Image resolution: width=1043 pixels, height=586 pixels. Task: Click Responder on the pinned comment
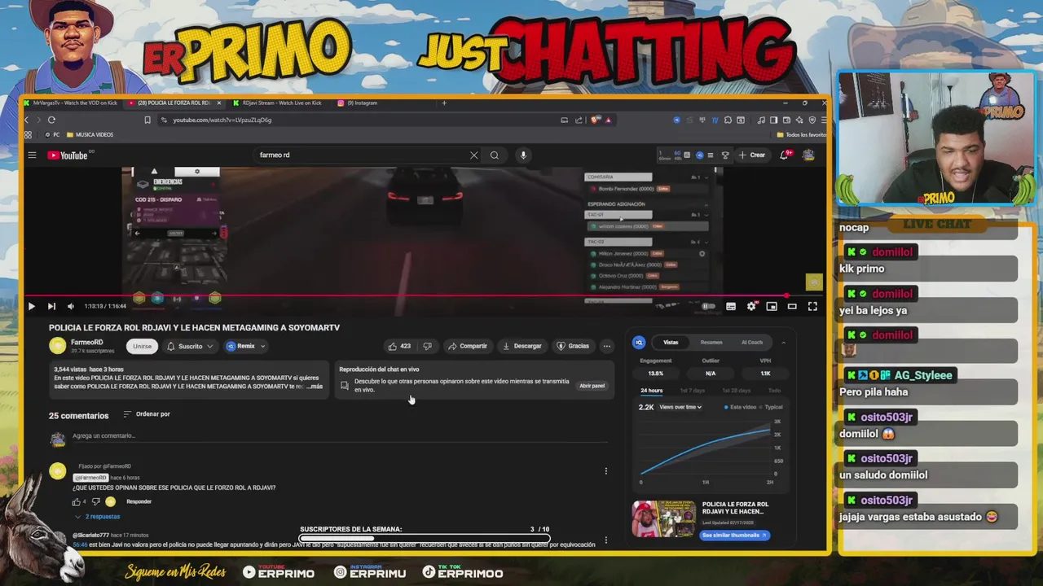click(139, 501)
